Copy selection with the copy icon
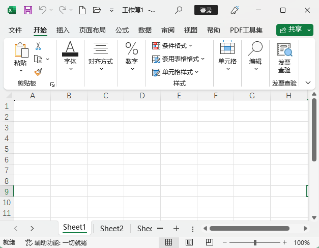This screenshot has width=319, height=248. 38,59
